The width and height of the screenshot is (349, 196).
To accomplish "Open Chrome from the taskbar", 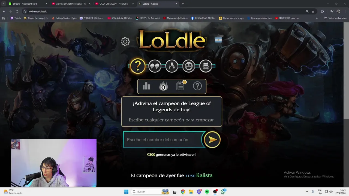I will (x=183, y=192).
